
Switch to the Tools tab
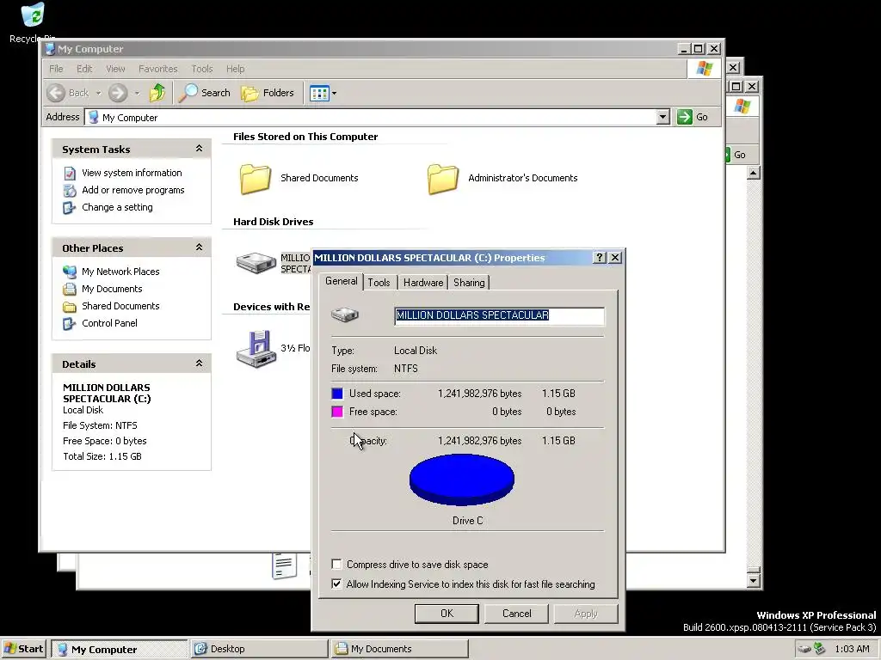(379, 282)
